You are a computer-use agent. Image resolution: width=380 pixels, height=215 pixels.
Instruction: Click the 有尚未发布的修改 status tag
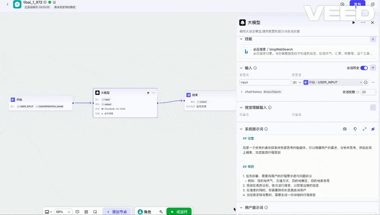[65, 7]
